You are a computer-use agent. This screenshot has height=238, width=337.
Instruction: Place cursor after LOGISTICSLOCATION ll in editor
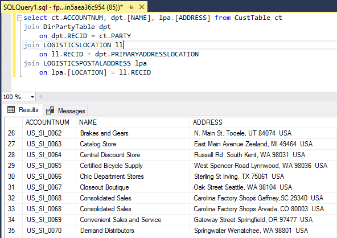(123, 45)
